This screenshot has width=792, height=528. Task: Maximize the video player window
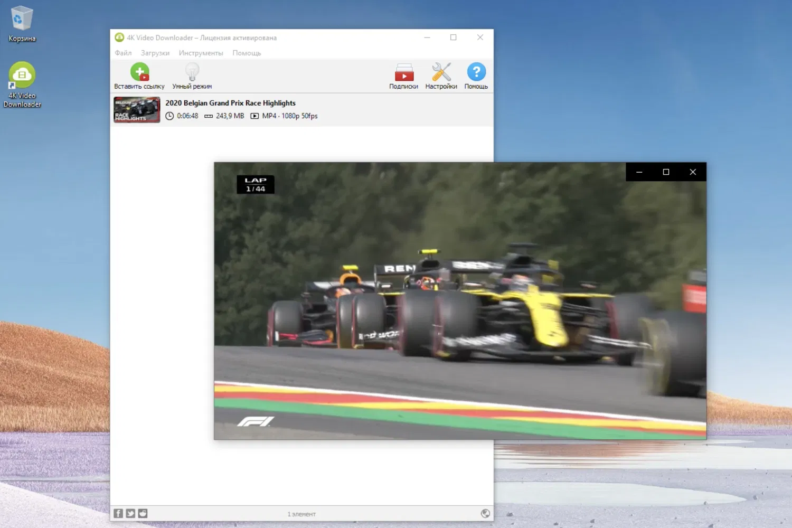[666, 172]
